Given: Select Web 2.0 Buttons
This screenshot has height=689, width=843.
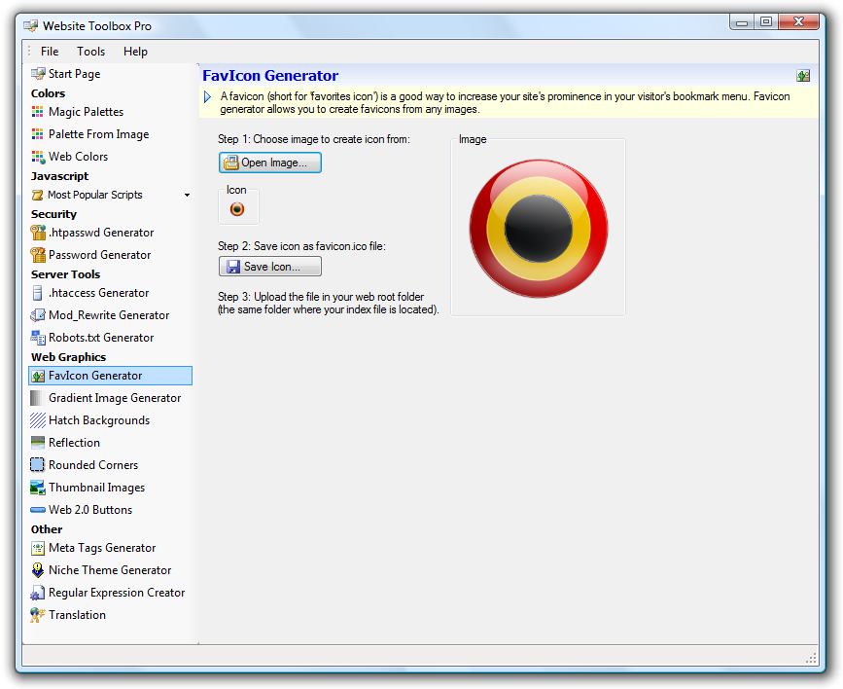Looking at the screenshot, I should (x=90, y=510).
